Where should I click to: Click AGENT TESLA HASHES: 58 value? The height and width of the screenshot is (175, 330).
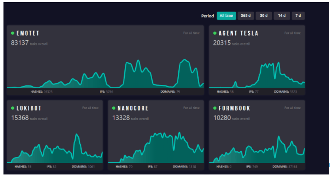click(x=225, y=92)
